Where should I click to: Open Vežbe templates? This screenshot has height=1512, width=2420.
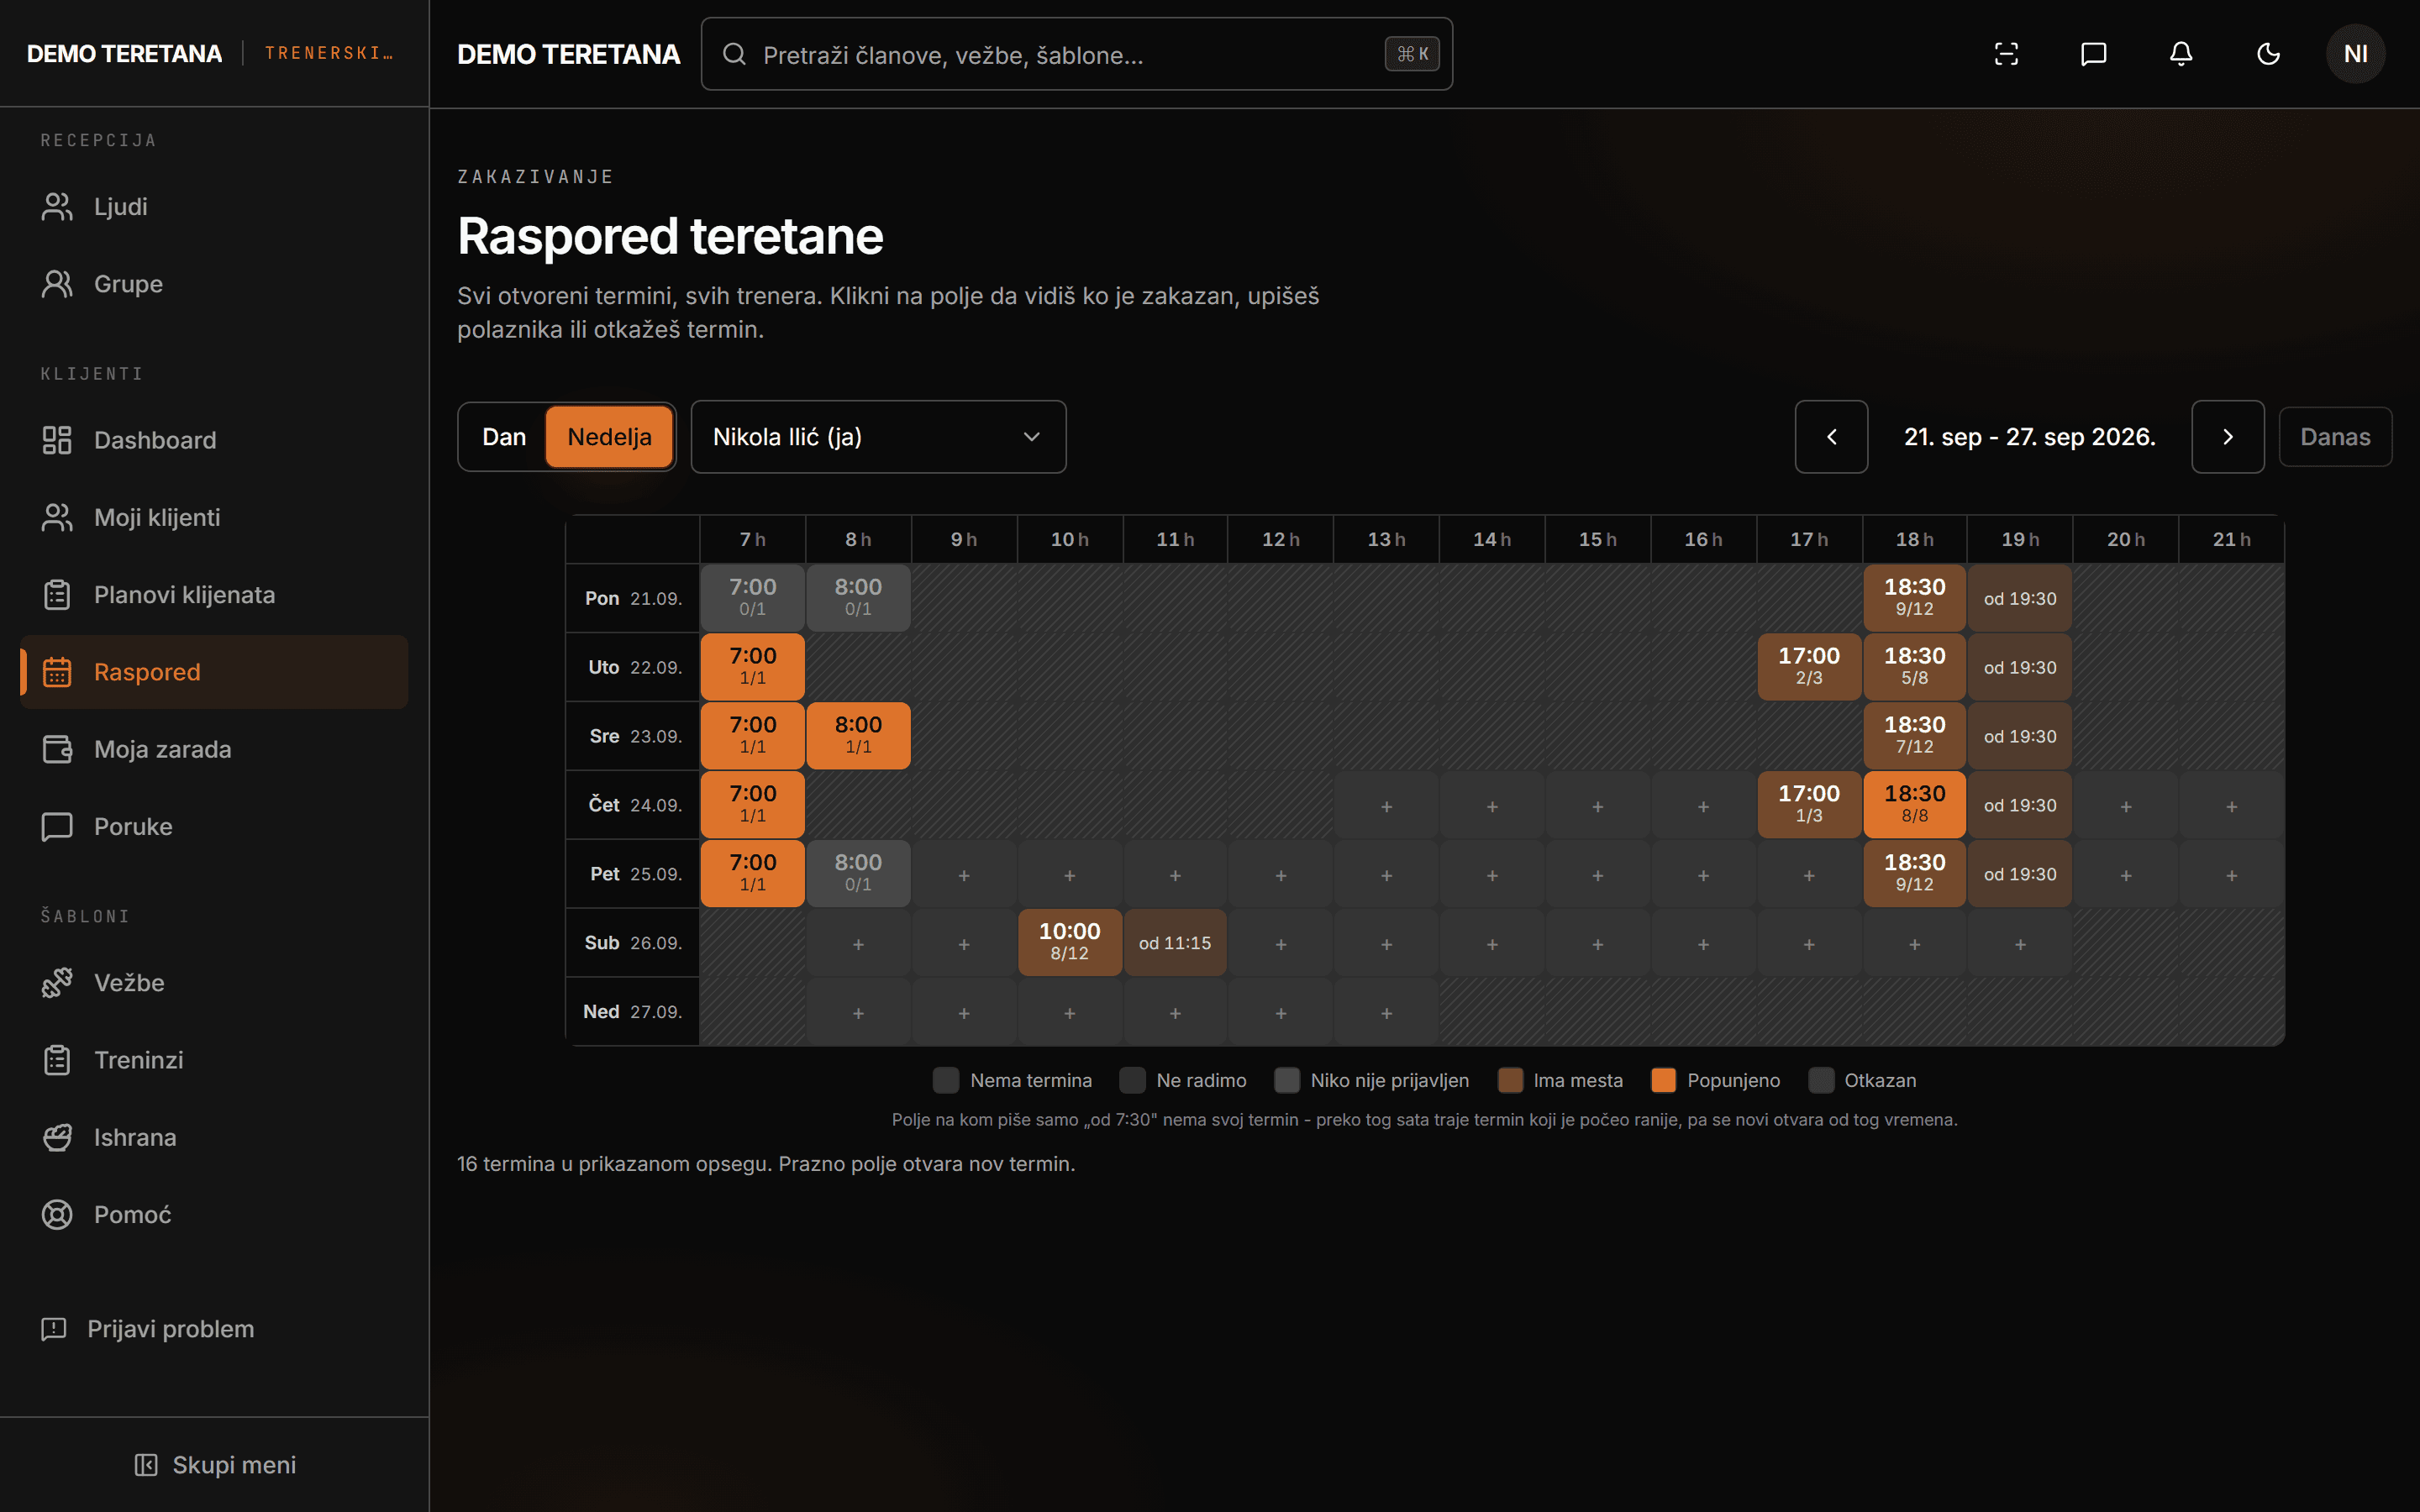pyautogui.click(x=214, y=983)
